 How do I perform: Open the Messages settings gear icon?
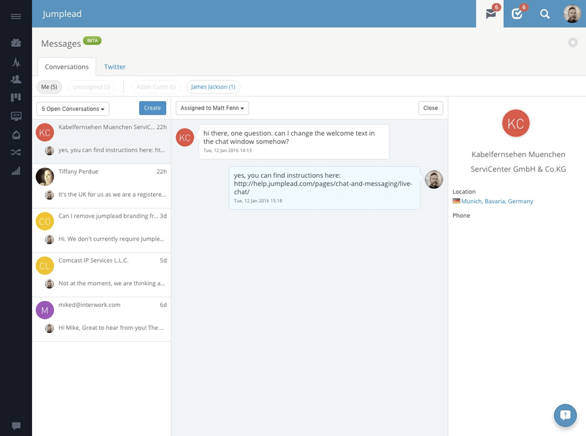(x=572, y=42)
